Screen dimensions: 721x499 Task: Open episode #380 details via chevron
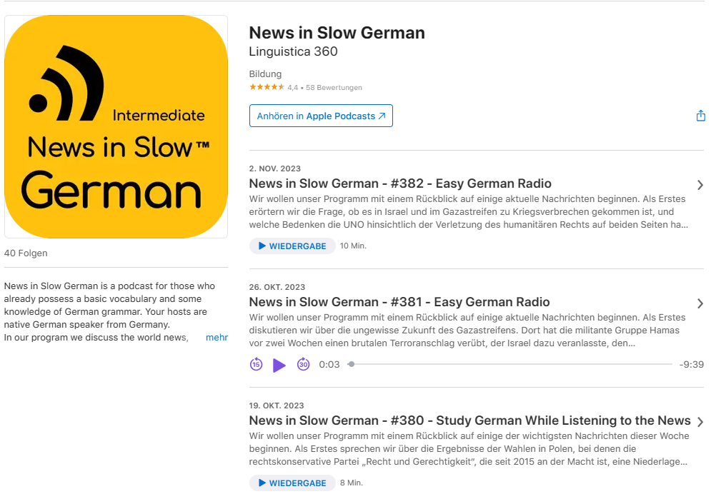700,422
